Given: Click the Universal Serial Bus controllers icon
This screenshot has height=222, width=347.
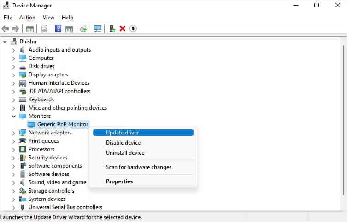Looking at the screenshot, I should [x=22, y=207].
